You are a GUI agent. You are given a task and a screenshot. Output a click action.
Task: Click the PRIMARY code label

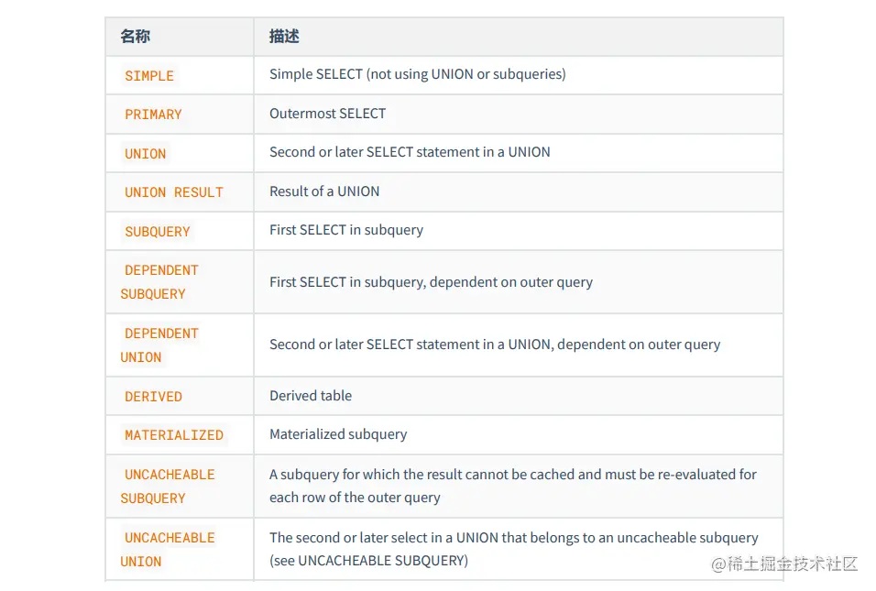pyautogui.click(x=153, y=115)
